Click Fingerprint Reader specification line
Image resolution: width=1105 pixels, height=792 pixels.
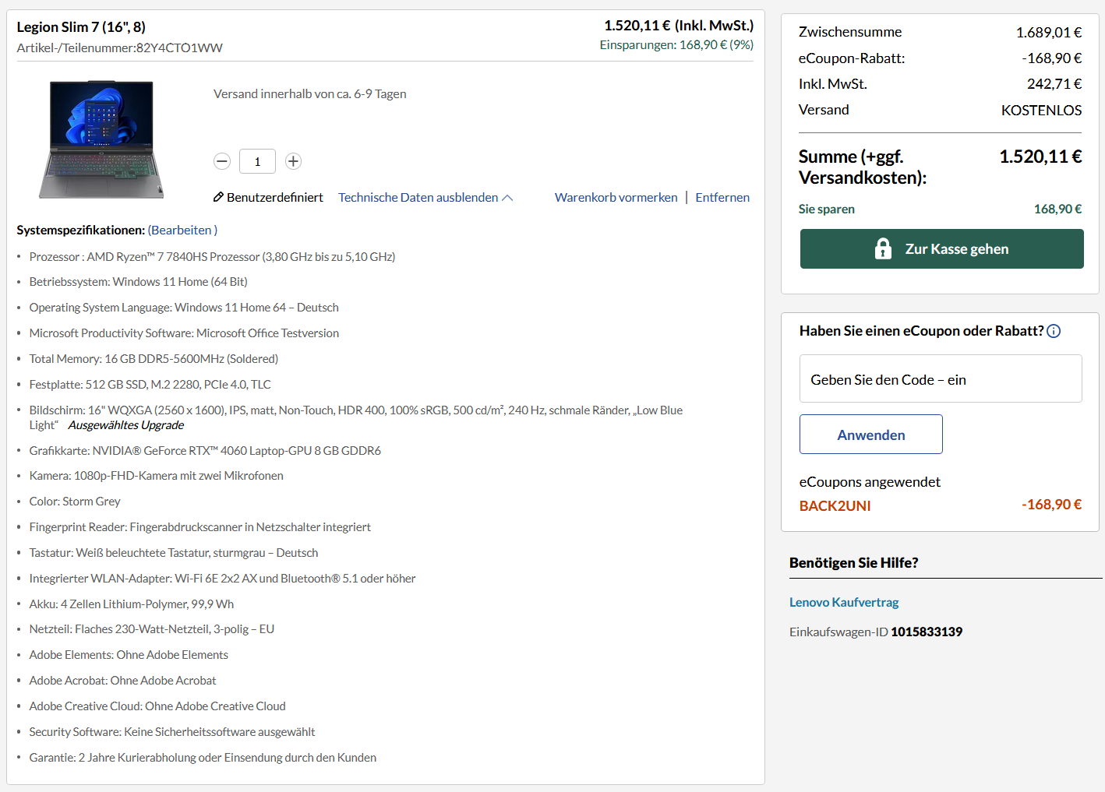(199, 526)
